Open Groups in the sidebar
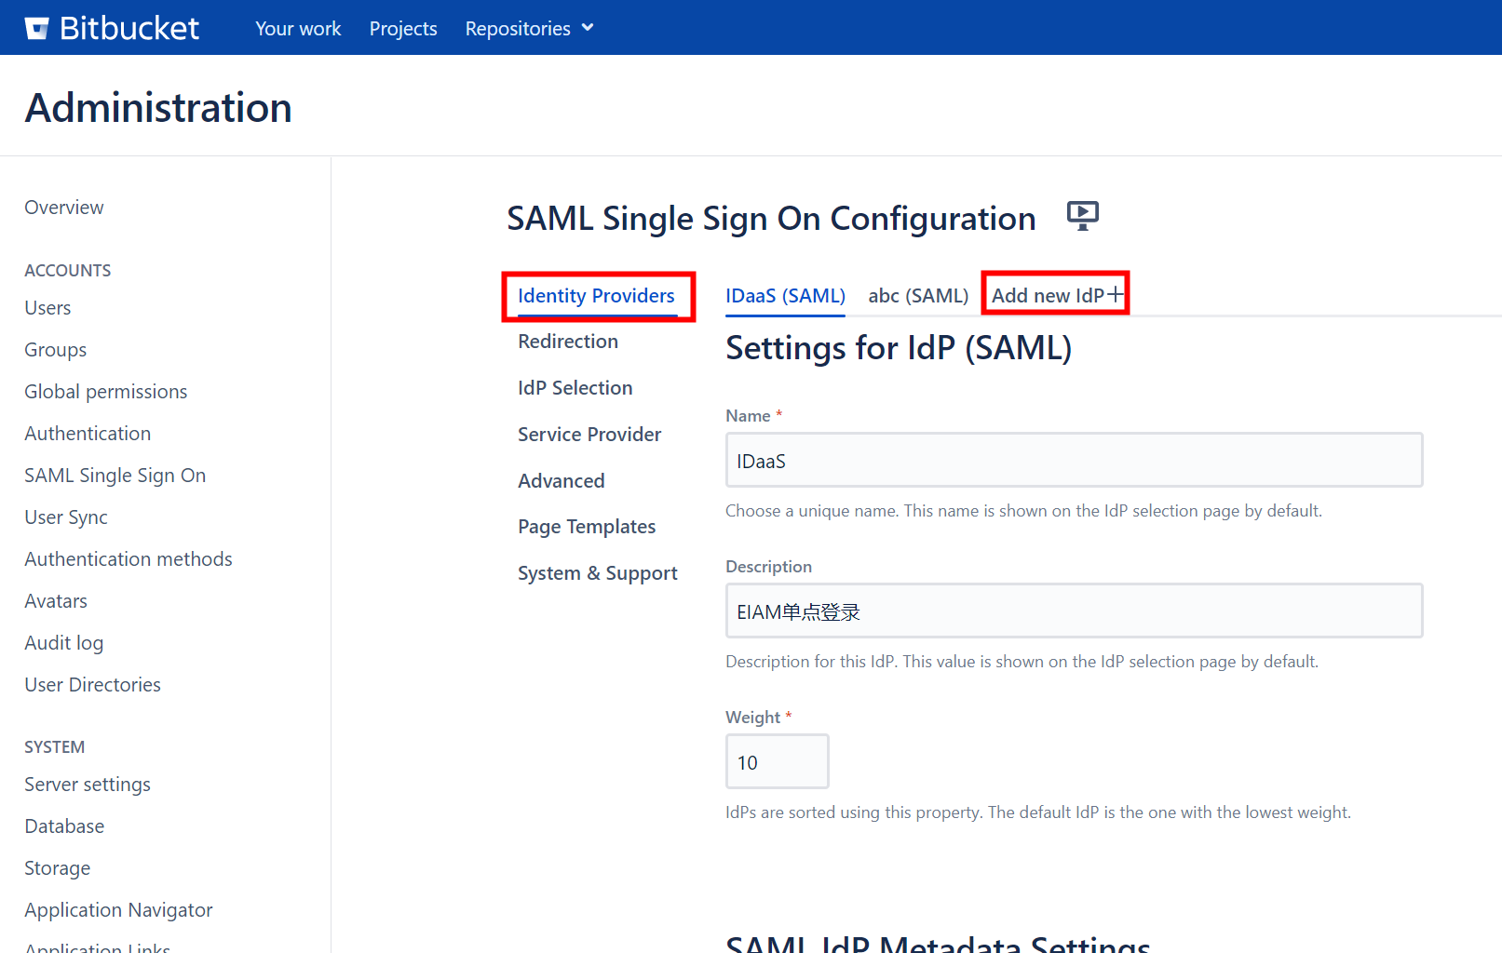The image size is (1502, 953). click(56, 350)
